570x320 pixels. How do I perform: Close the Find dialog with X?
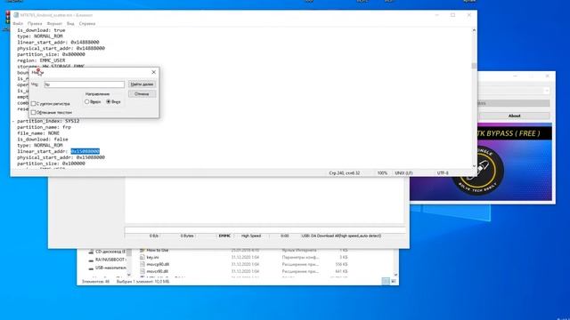pyautogui.click(x=154, y=72)
